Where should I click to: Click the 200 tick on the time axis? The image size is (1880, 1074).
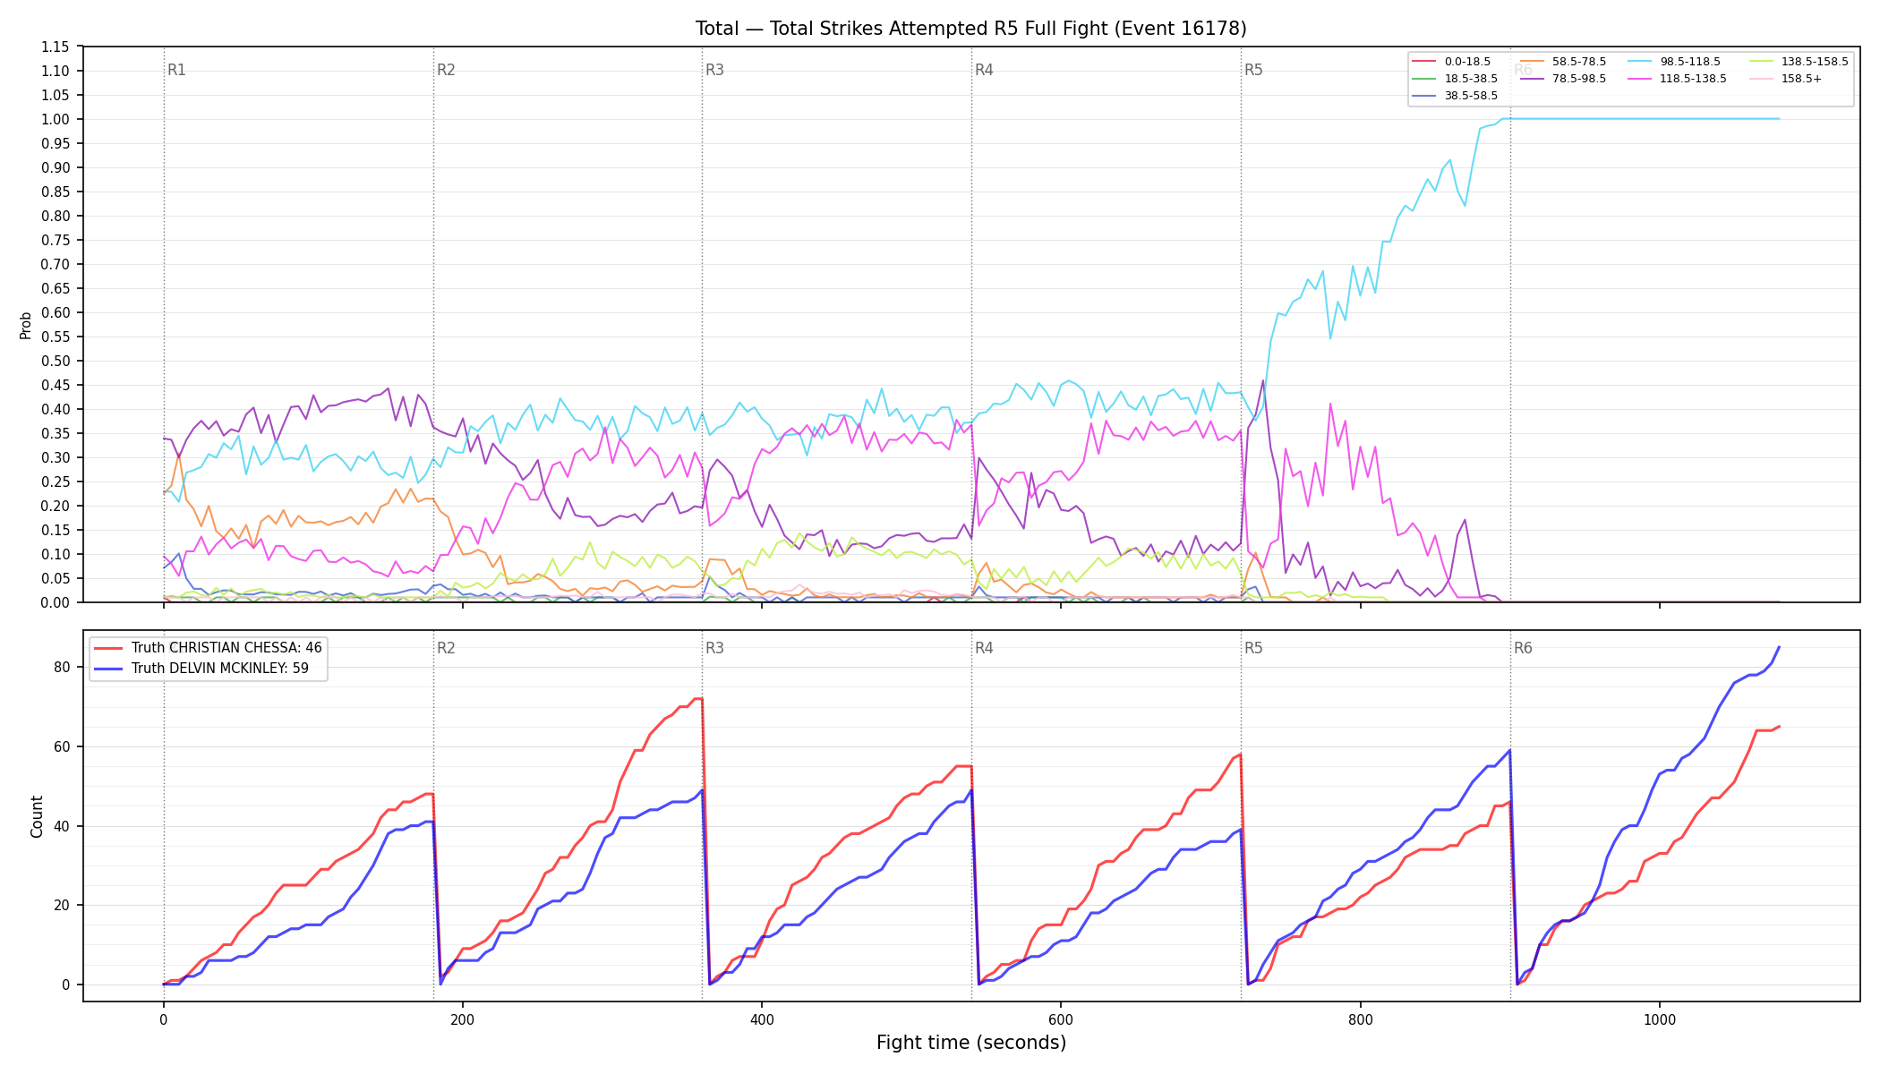(462, 1019)
